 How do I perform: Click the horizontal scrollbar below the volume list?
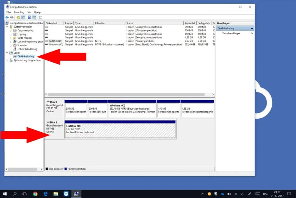[x=129, y=94]
